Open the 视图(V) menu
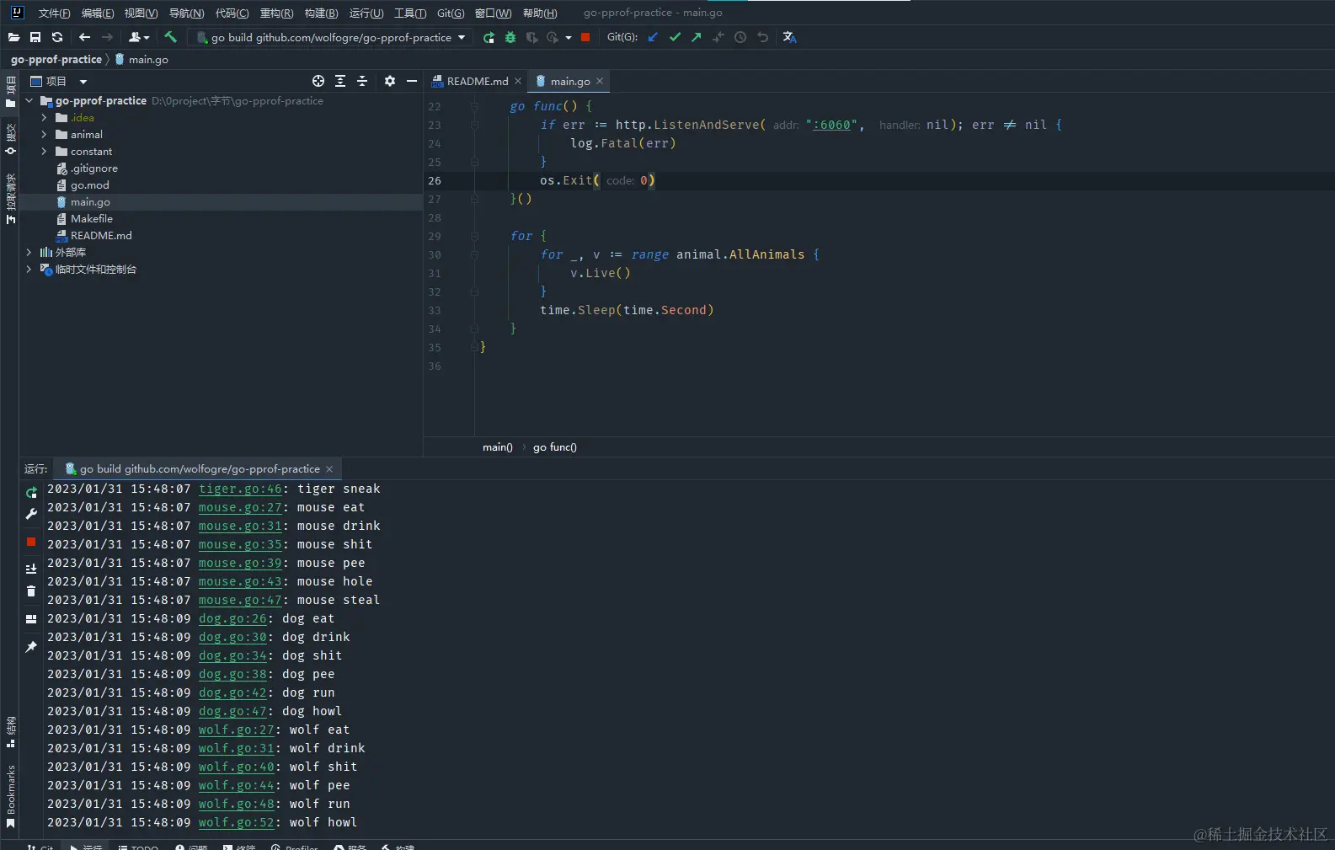The width and height of the screenshot is (1335, 850). (x=141, y=13)
